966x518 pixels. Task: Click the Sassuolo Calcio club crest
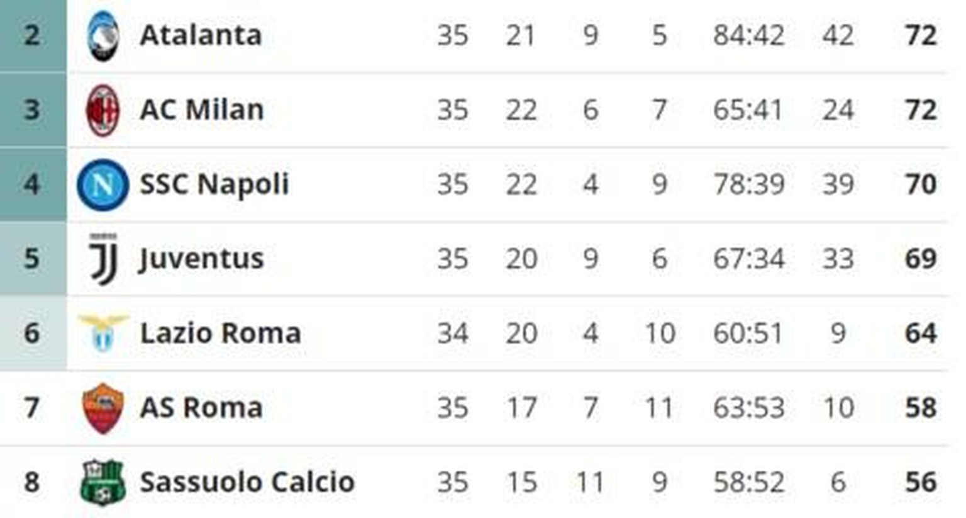103,482
